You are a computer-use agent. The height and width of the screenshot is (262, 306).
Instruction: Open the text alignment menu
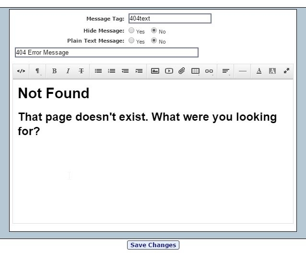click(226, 71)
